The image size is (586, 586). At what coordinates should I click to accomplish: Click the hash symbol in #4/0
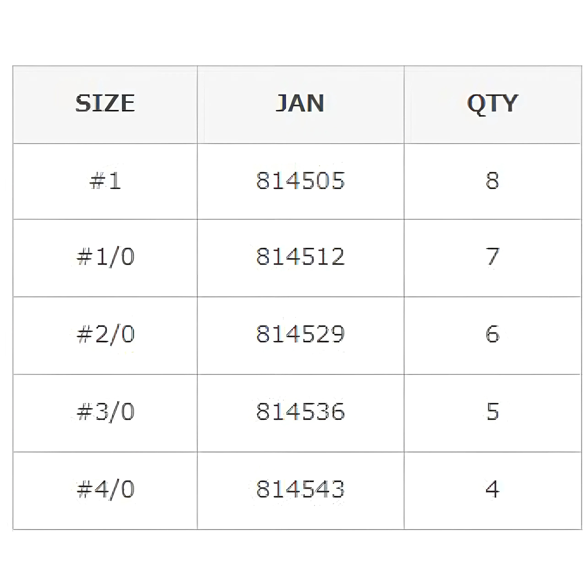click(x=84, y=490)
